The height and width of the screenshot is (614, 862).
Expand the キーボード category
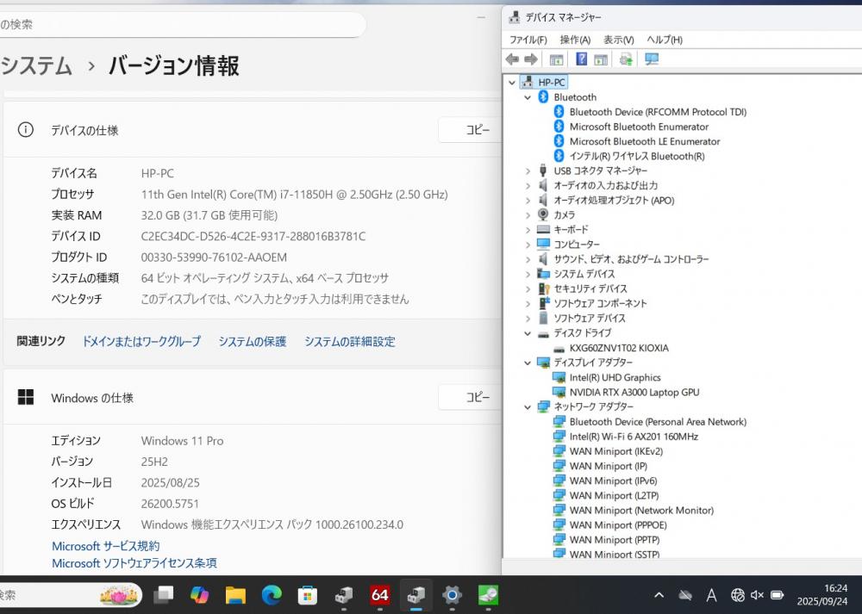point(528,230)
